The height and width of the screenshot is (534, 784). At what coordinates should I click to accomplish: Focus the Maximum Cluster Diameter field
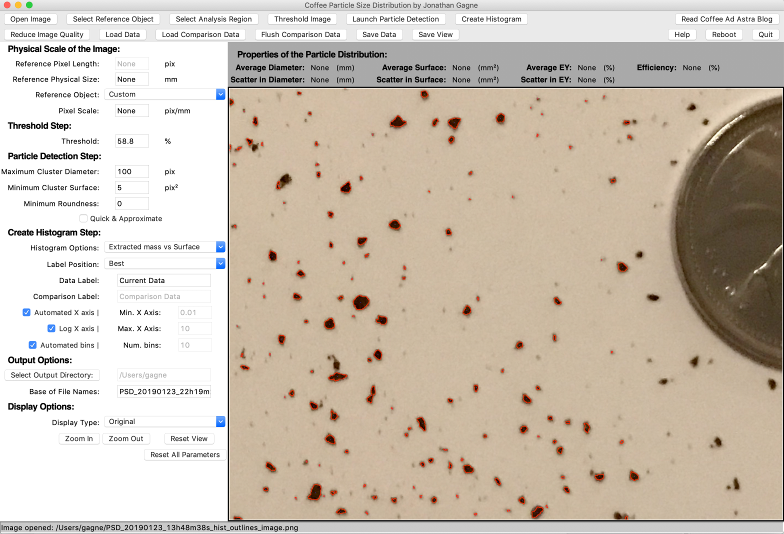pyautogui.click(x=131, y=171)
